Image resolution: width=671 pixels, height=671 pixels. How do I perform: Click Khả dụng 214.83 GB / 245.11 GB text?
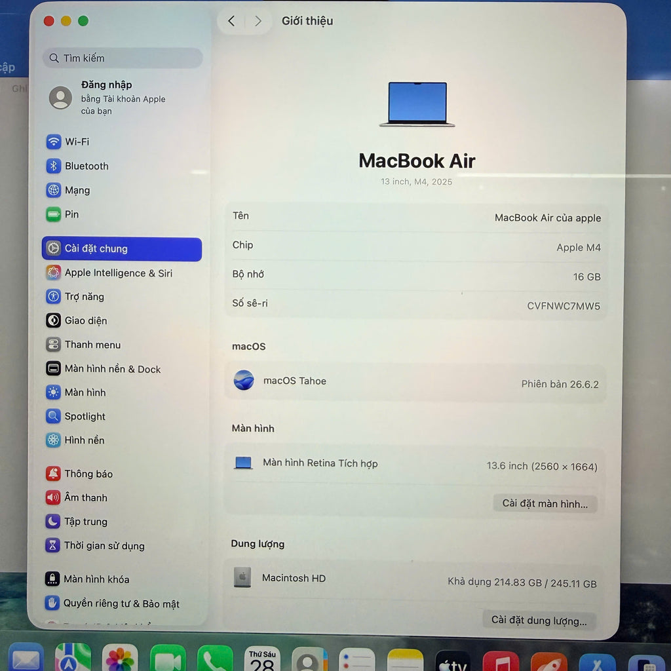[522, 583]
